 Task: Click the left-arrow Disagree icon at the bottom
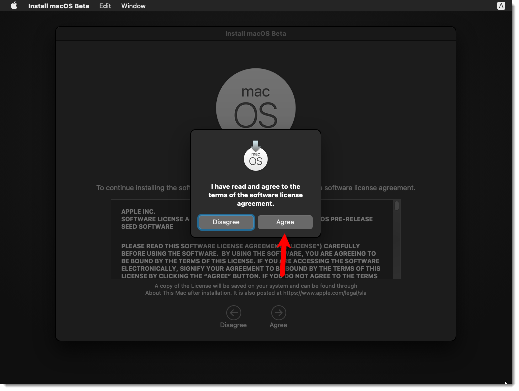tap(233, 313)
